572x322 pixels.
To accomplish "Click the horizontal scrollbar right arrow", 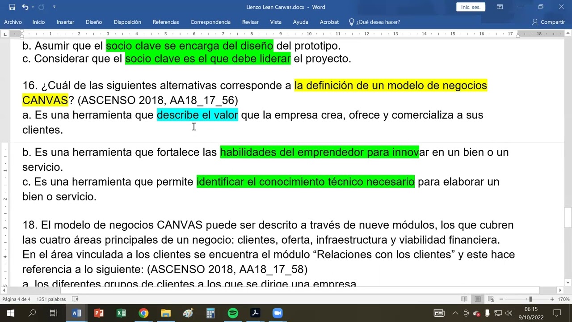I will [x=560, y=290].
